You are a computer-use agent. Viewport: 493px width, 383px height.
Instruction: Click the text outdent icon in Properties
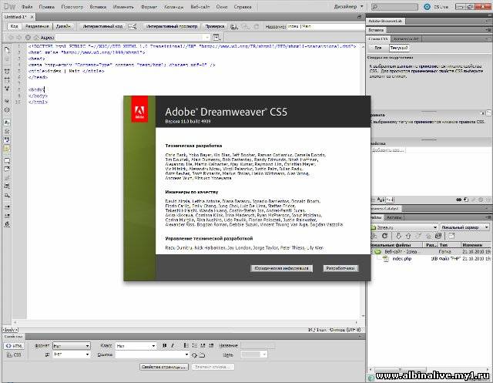[x=203, y=345]
